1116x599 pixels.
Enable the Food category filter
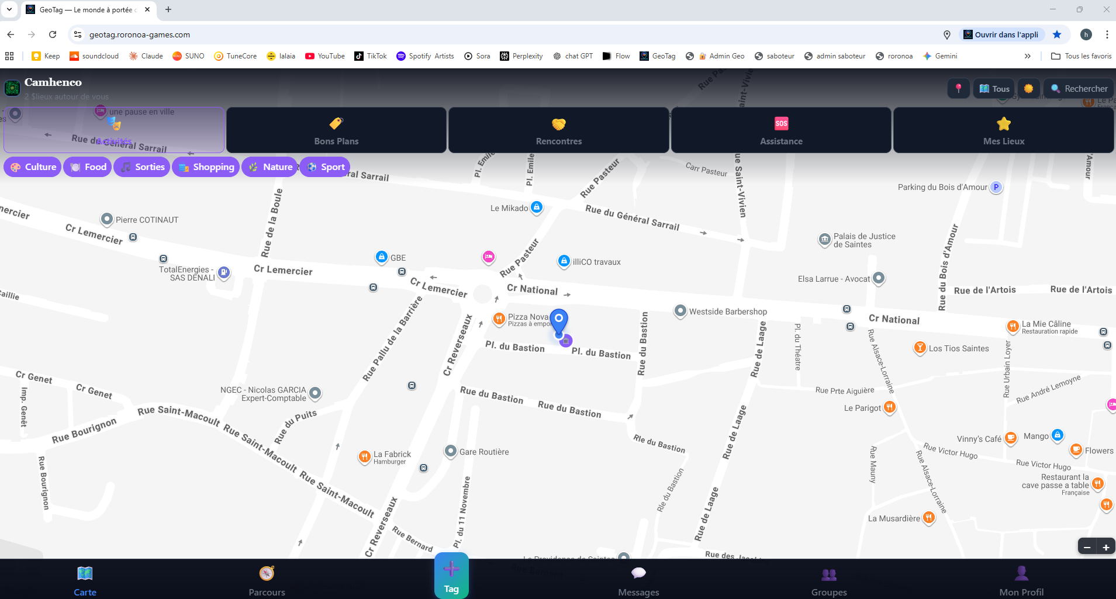(x=87, y=167)
